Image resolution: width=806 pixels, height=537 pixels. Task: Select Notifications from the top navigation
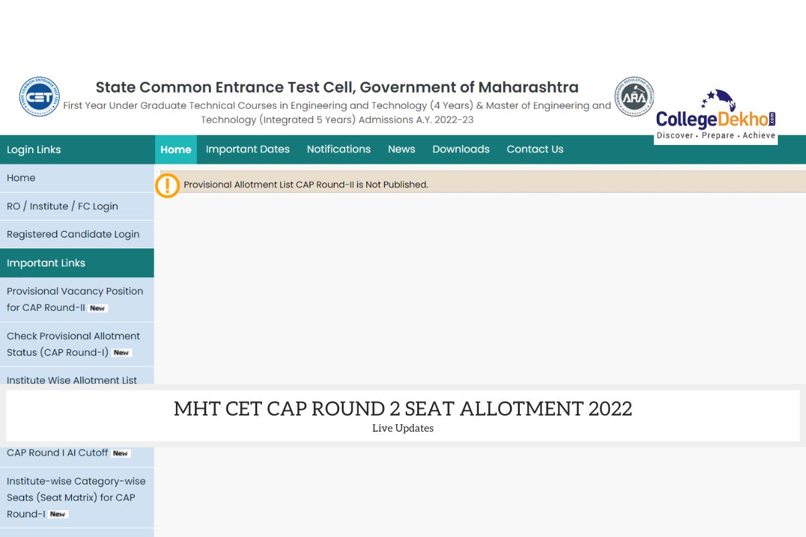click(x=339, y=149)
